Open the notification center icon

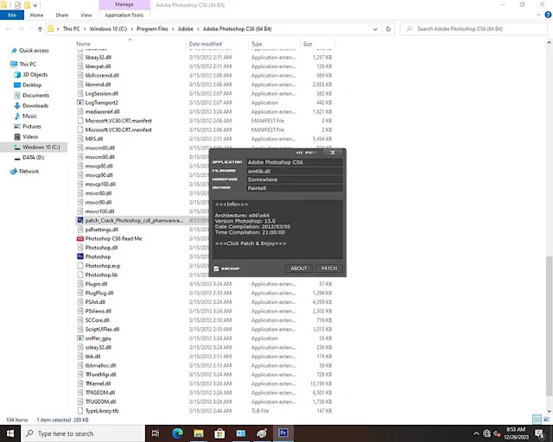[539, 433]
